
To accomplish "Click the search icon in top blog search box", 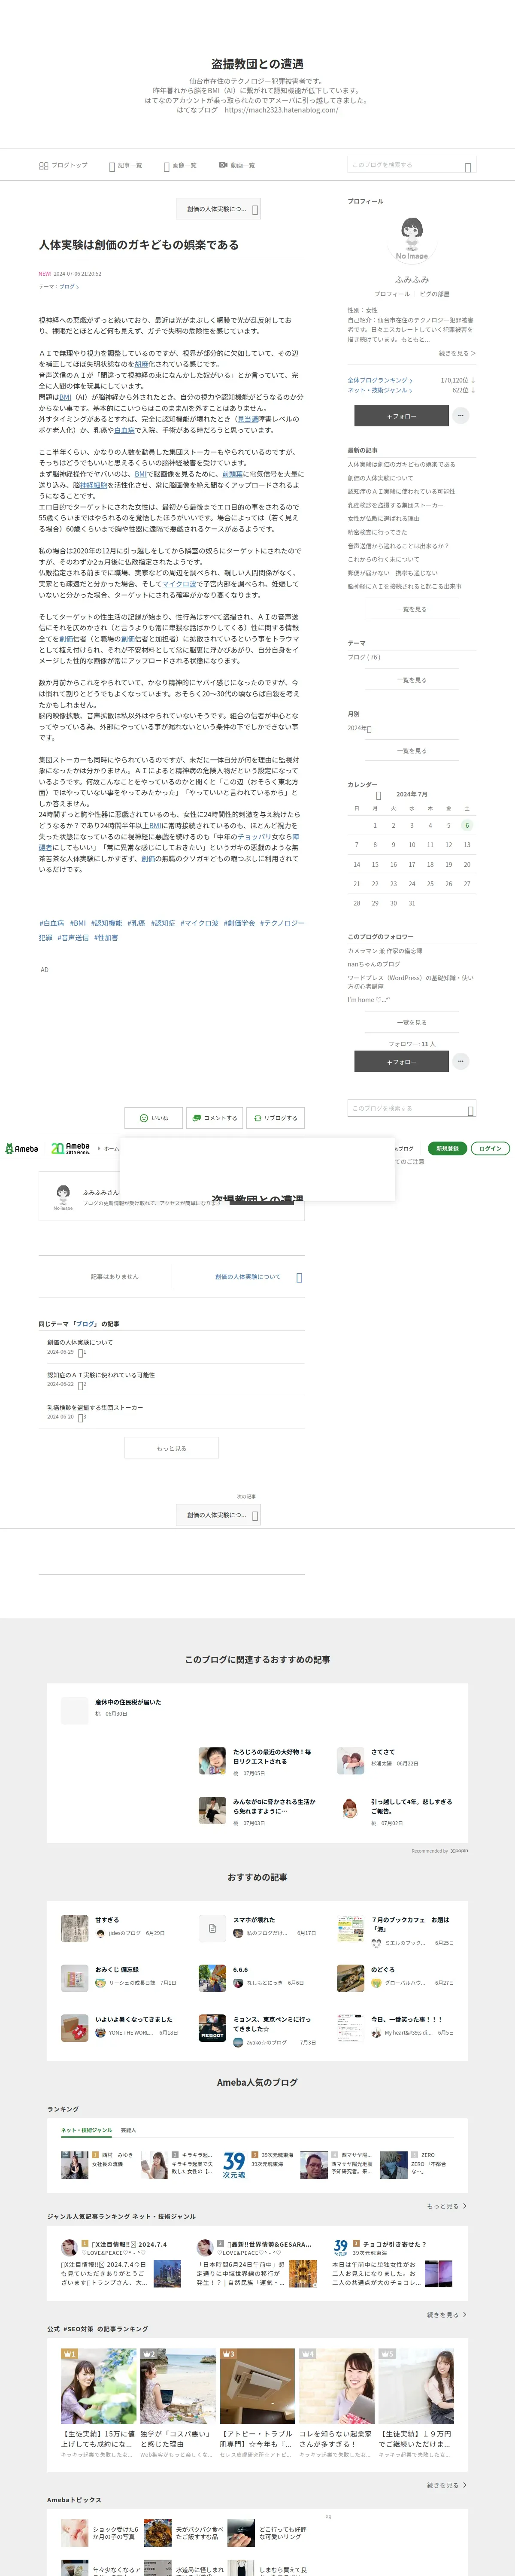I will click(x=468, y=167).
